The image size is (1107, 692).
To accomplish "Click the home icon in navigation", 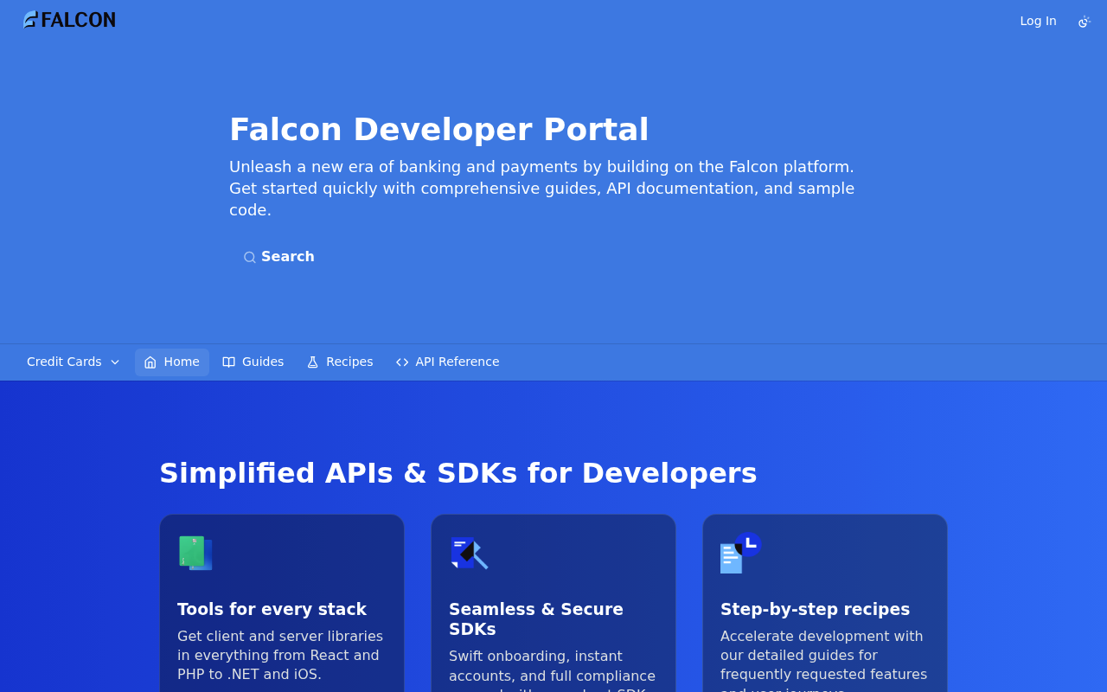I will click(x=150, y=362).
